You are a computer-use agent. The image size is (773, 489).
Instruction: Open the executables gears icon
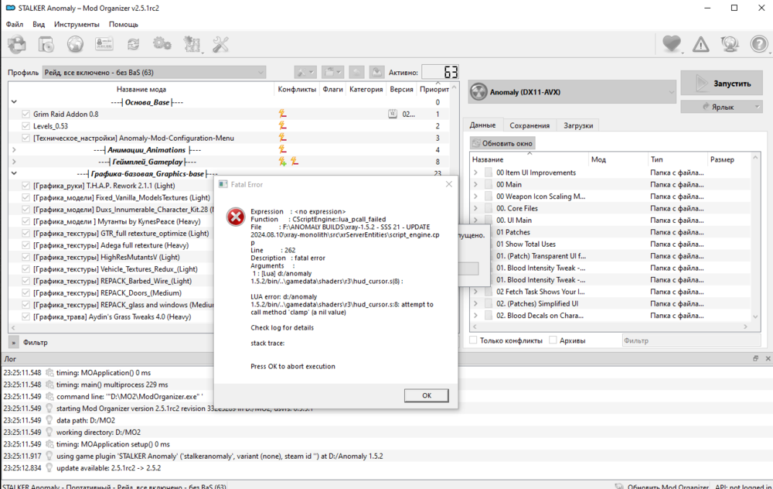point(162,44)
